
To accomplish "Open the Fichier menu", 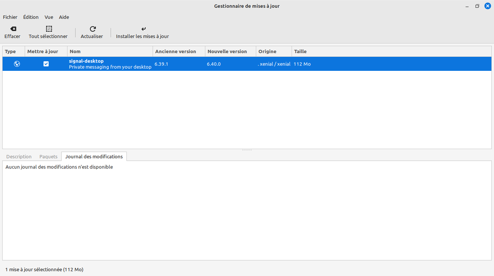I will pyautogui.click(x=10, y=17).
